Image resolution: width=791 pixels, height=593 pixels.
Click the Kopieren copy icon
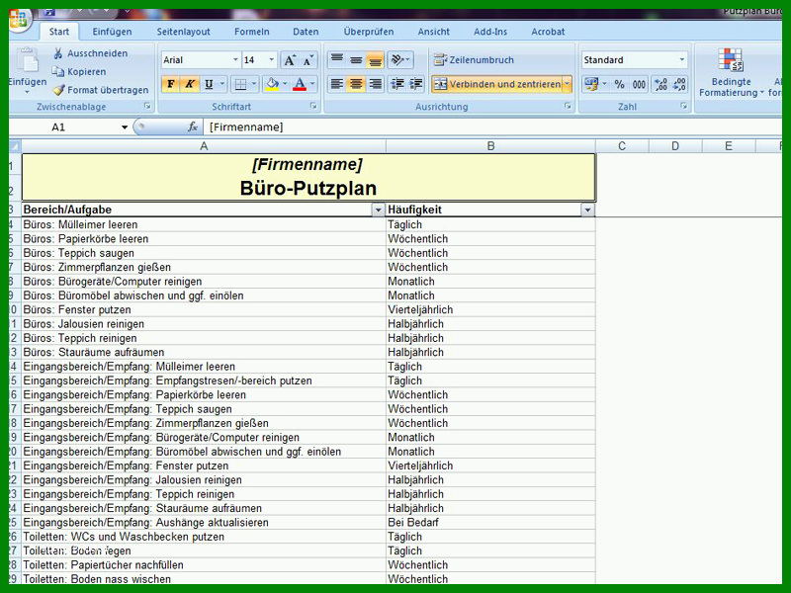(x=58, y=71)
